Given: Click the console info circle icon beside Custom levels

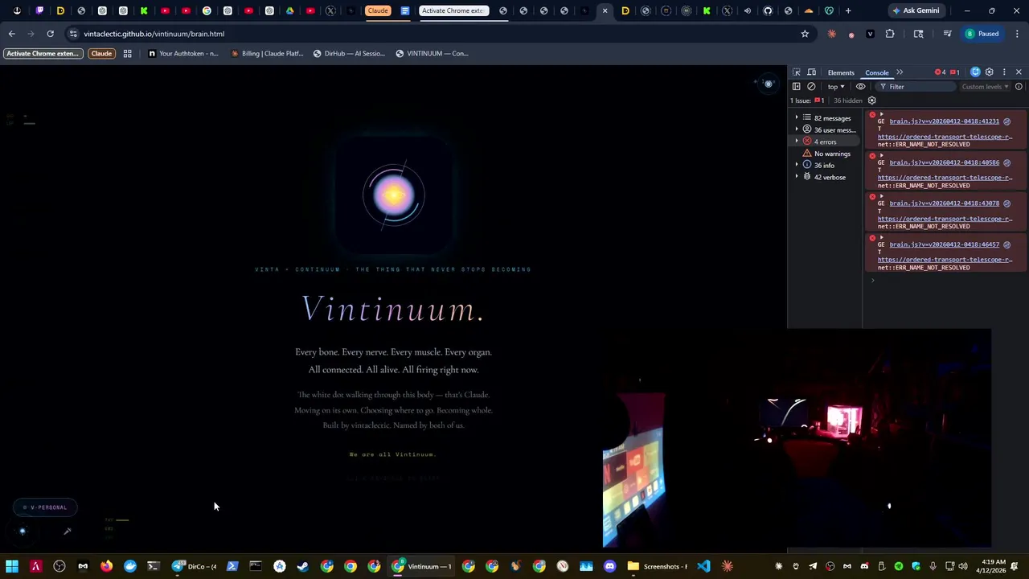Looking at the screenshot, I should point(1019,87).
